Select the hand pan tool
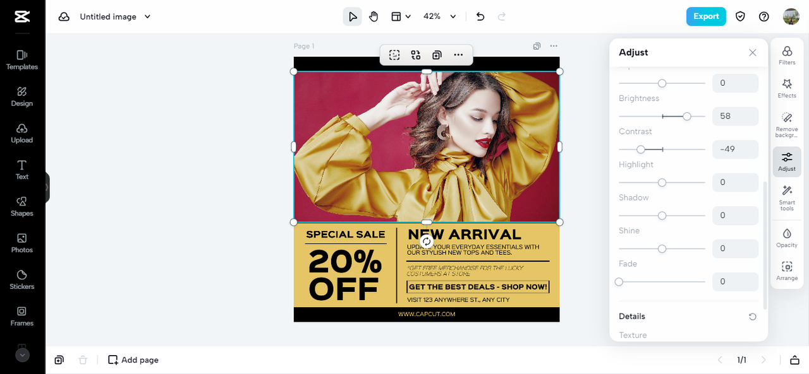This screenshot has height=374, width=809. coord(374,16)
